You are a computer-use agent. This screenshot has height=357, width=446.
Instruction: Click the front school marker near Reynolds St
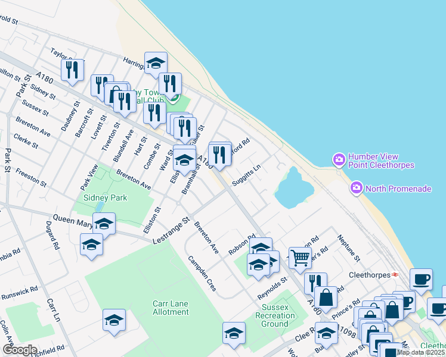258,265
